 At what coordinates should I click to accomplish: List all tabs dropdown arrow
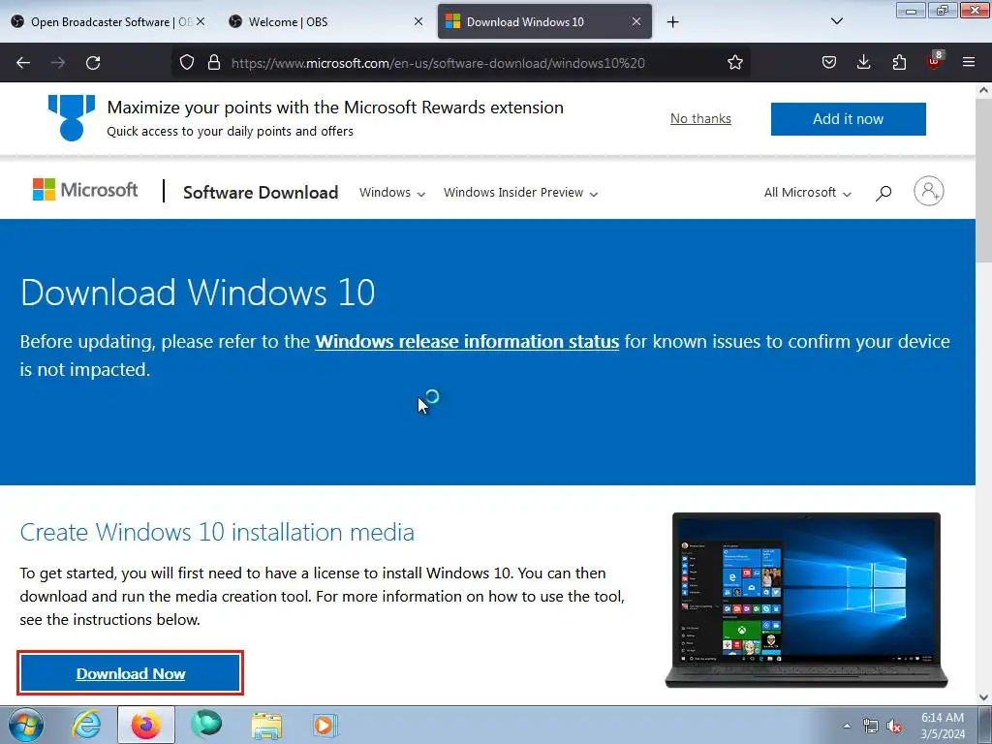point(836,21)
